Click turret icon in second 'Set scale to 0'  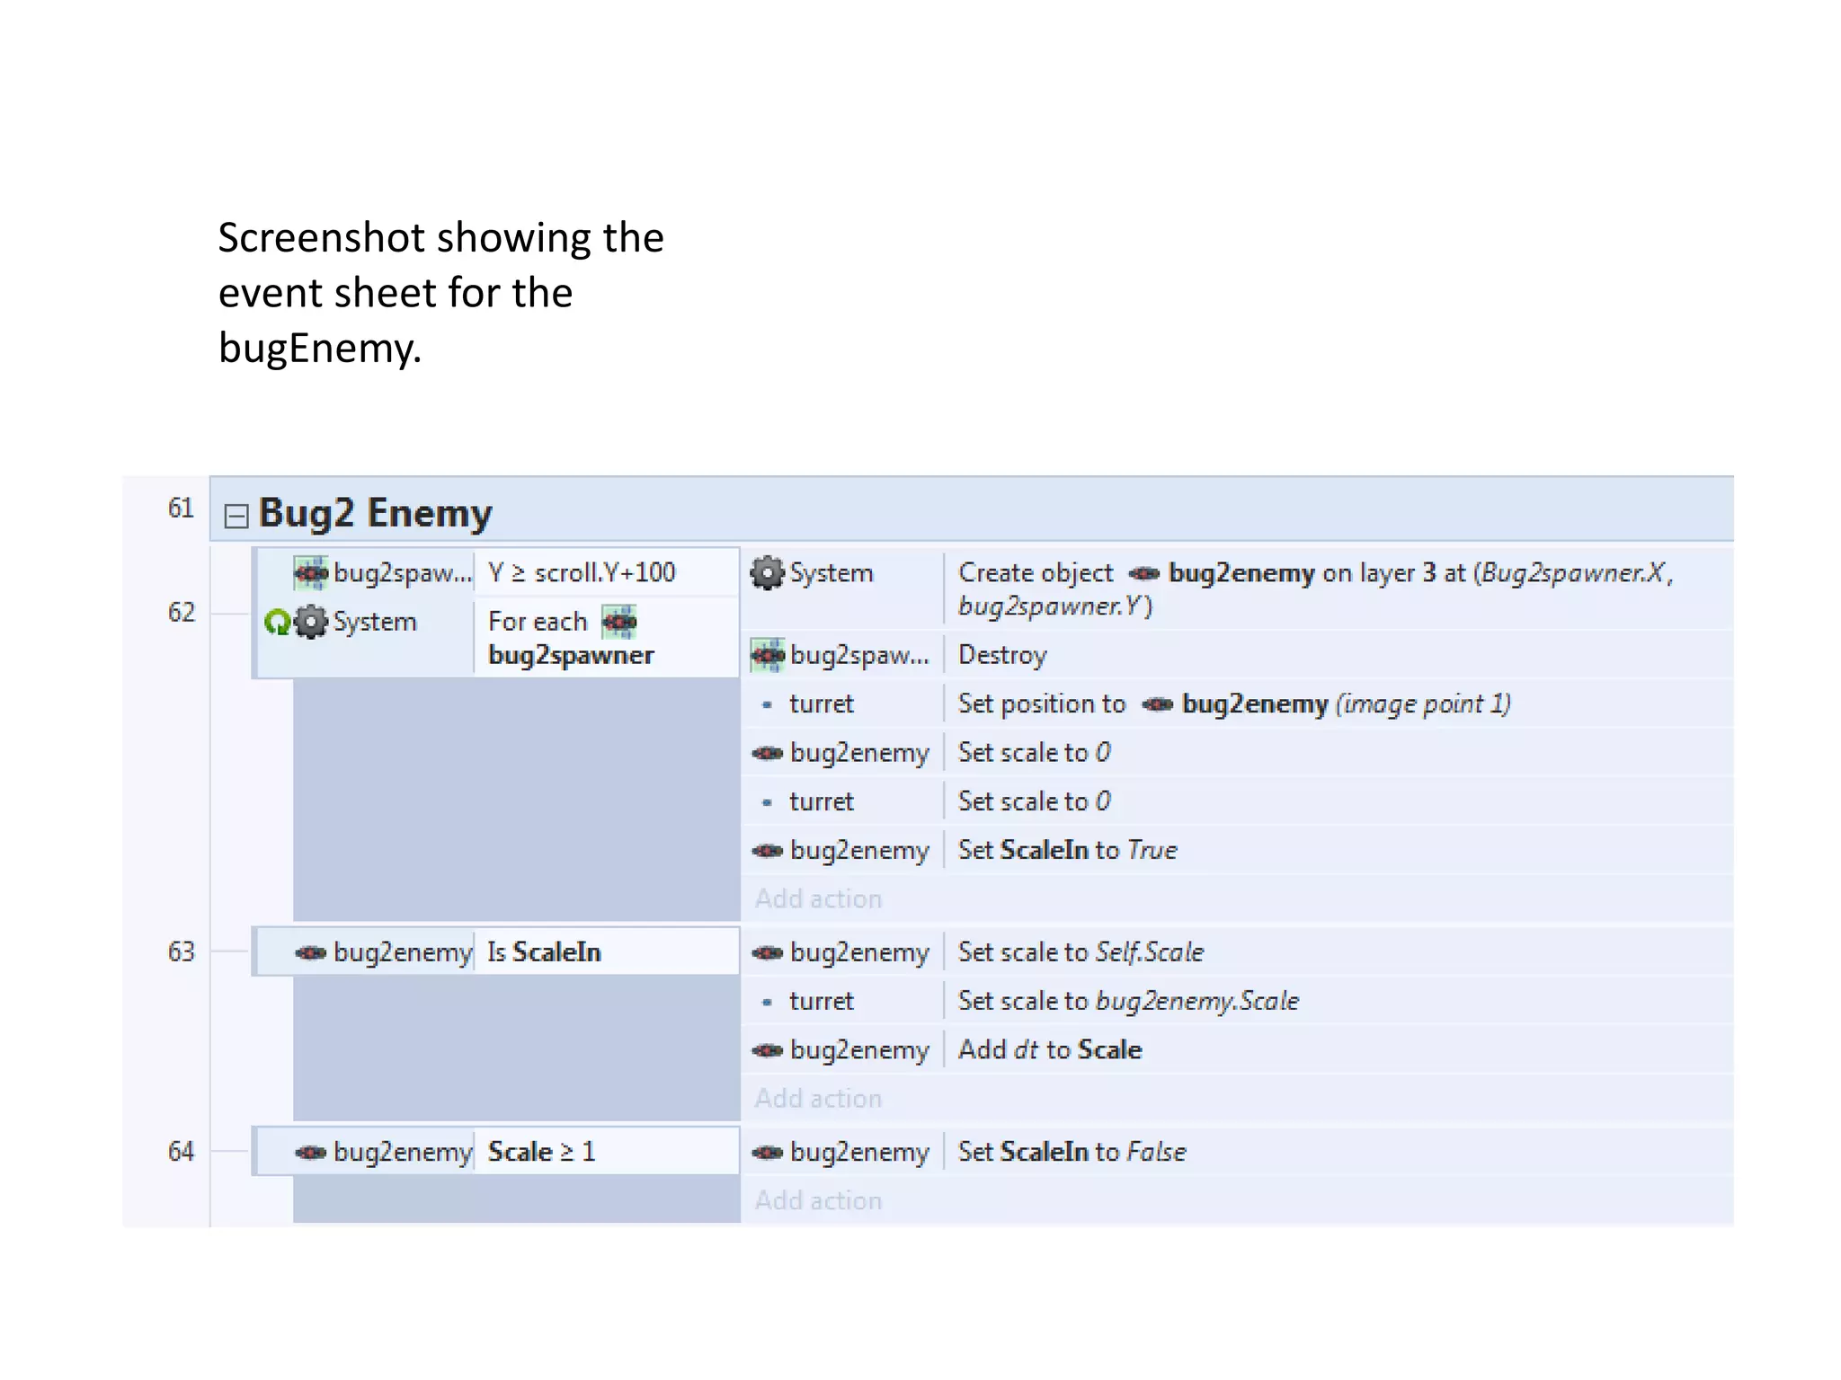pos(767,802)
